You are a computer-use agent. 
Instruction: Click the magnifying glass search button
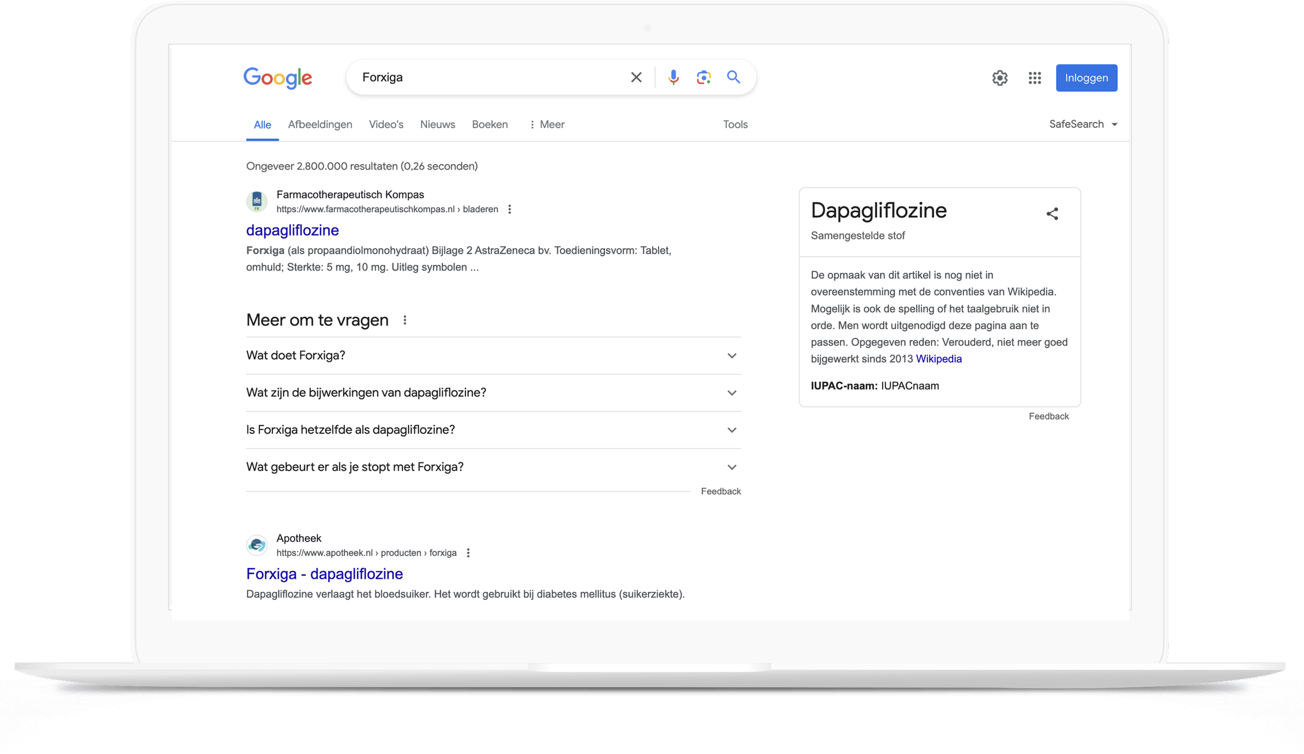(x=734, y=78)
